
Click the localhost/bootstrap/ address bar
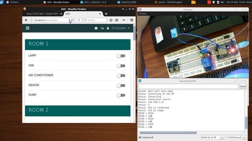51,20
